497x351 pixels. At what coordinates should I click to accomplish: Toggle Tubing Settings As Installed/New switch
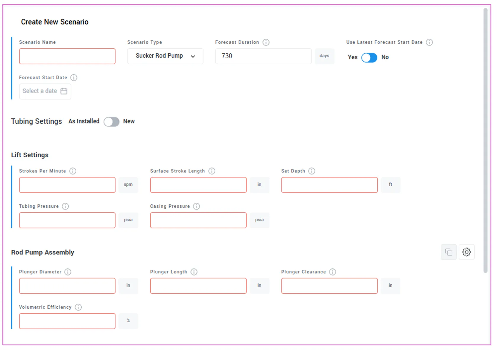(x=112, y=122)
